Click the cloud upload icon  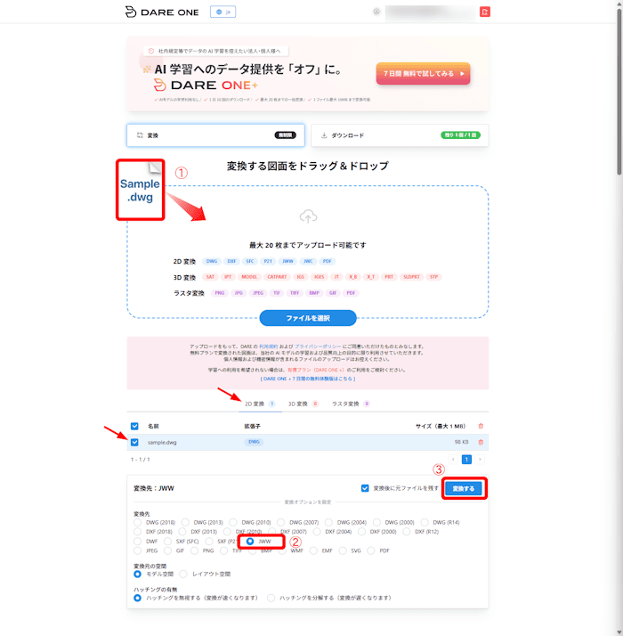pyautogui.click(x=308, y=216)
